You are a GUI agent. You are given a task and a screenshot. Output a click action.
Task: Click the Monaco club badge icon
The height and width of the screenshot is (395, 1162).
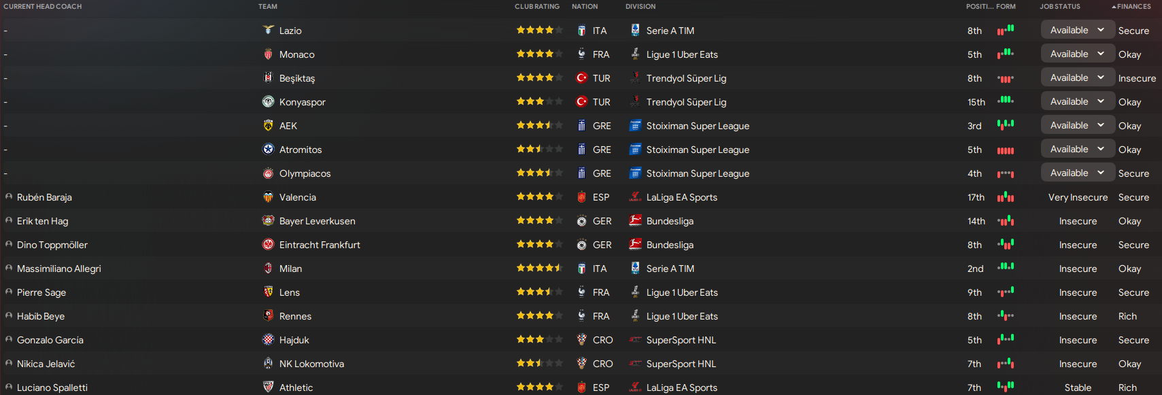coord(269,54)
